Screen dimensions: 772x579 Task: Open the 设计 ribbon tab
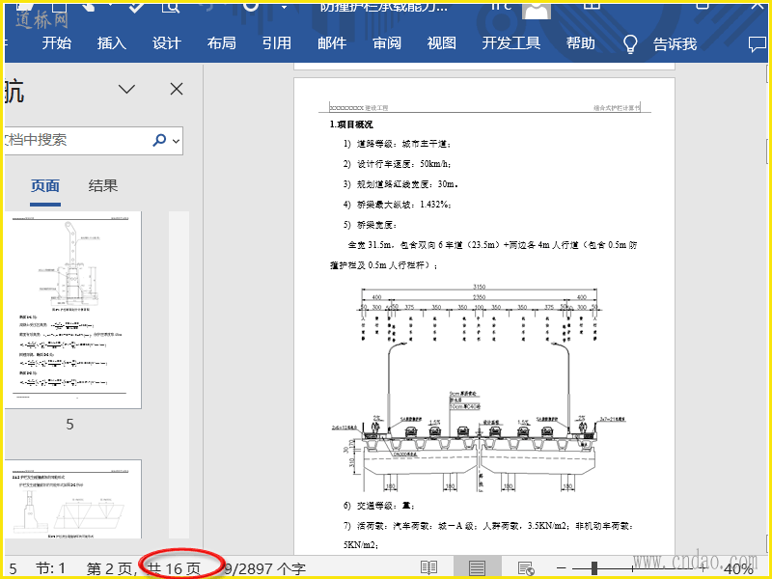click(167, 43)
